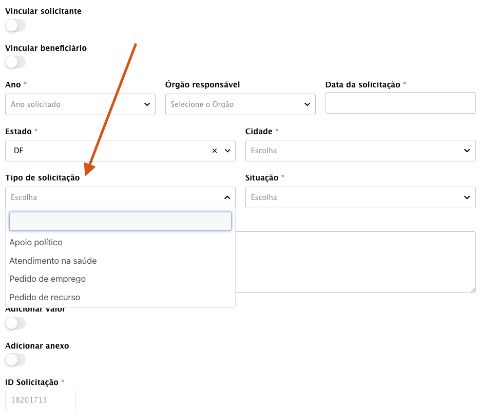
Task: Turn on the Vincular beneficiário switch
Action: click(15, 62)
